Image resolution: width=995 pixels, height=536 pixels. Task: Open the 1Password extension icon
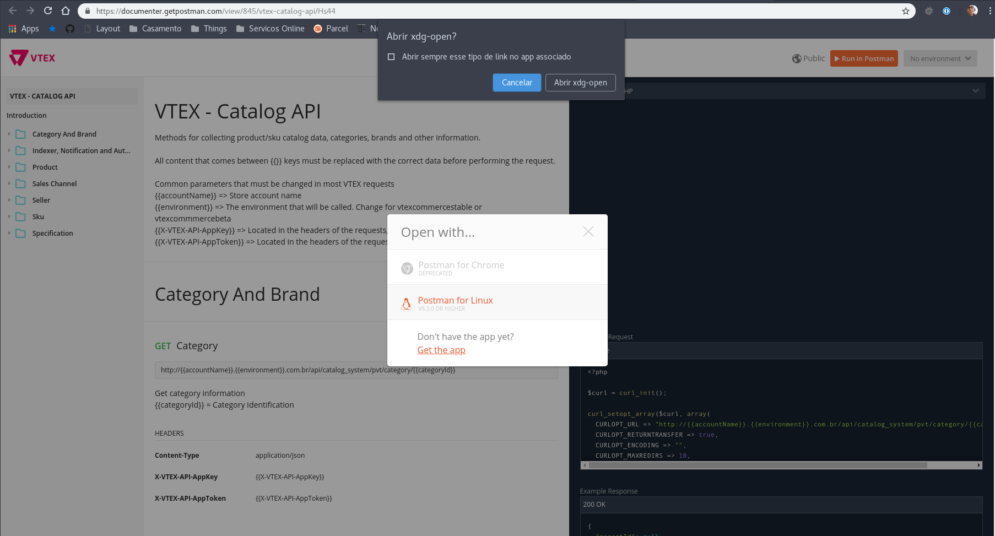pyautogui.click(x=947, y=11)
